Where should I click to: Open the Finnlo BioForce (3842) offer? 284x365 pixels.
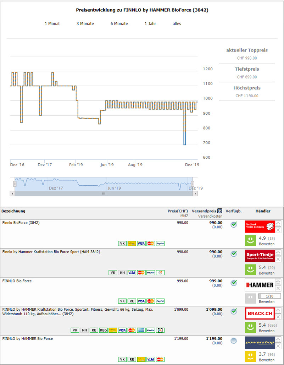coord(21,223)
